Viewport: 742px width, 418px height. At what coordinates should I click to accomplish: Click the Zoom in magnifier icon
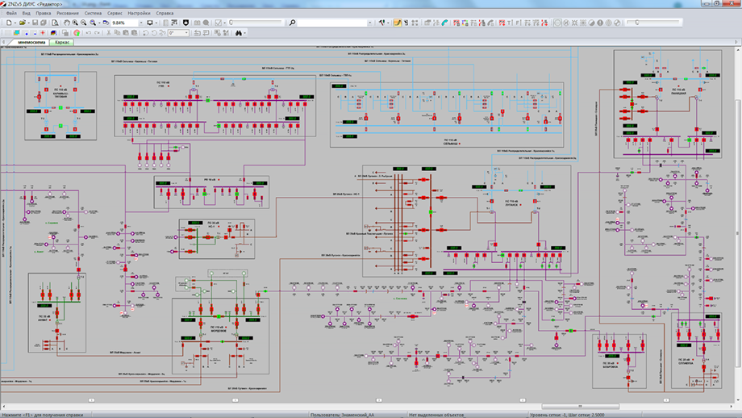coord(76,23)
